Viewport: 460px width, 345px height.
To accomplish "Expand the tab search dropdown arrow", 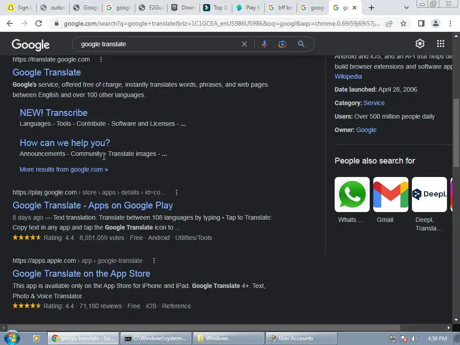I will pos(406,8).
